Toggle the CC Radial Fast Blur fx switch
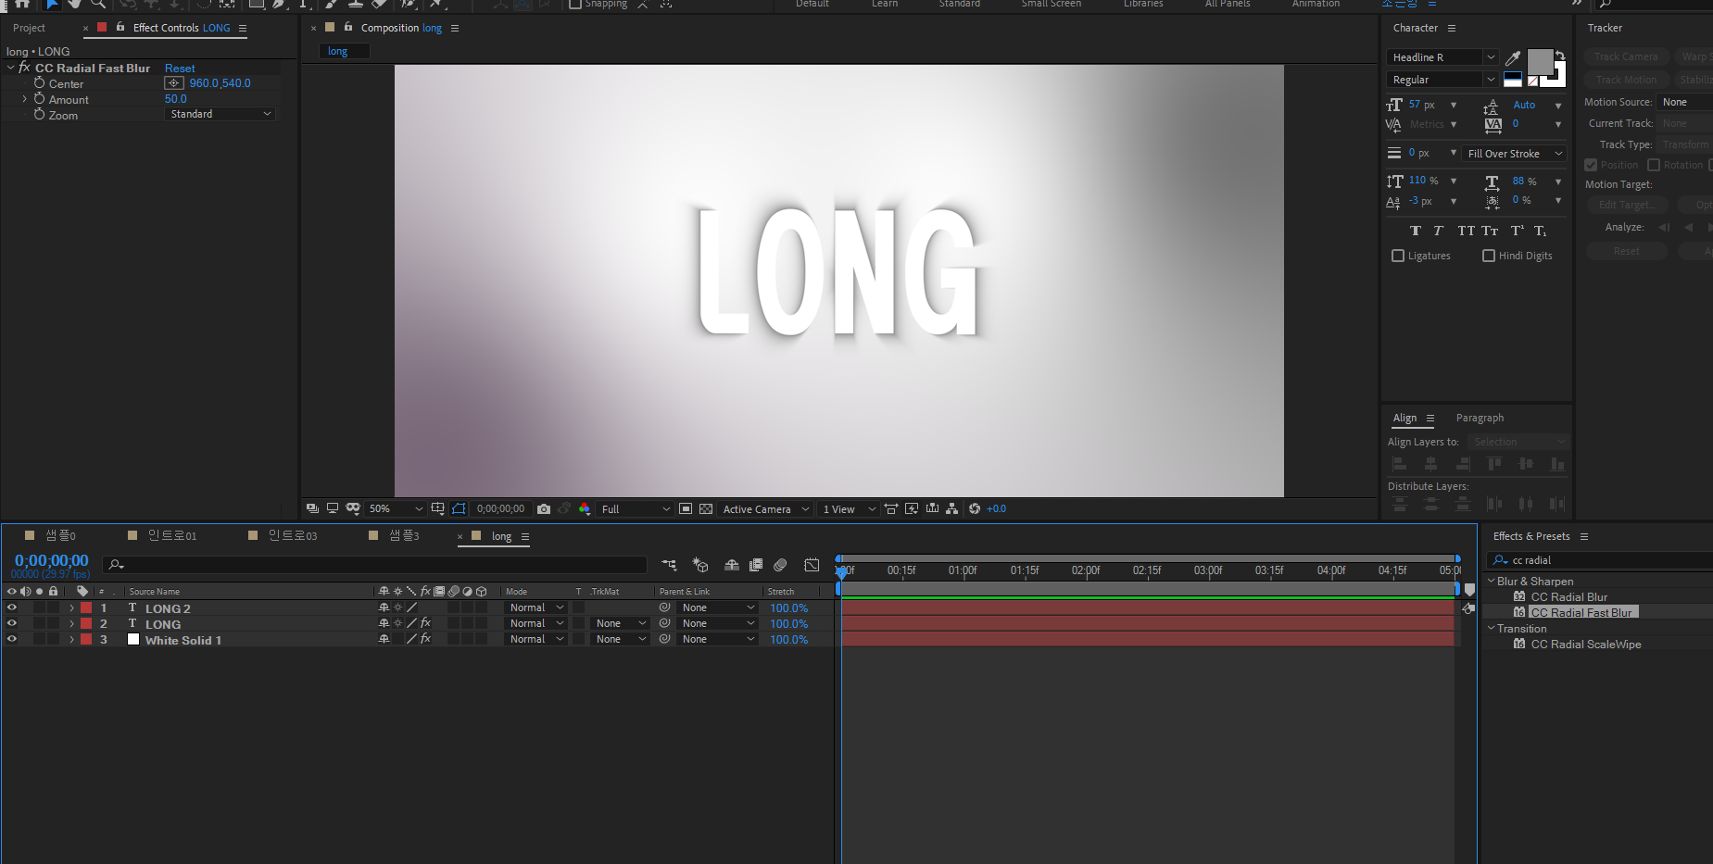The width and height of the screenshot is (1713, 864). point(24,68)
